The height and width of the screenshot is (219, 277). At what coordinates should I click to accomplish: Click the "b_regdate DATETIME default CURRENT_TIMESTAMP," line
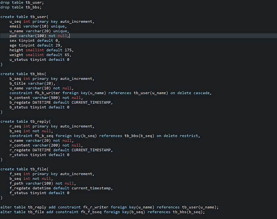click(61, 103)
